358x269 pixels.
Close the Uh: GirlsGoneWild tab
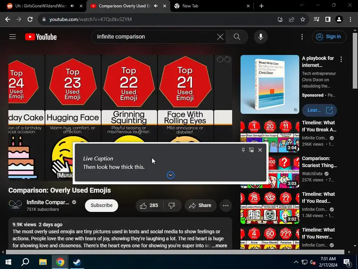click(x=81, y=6)
